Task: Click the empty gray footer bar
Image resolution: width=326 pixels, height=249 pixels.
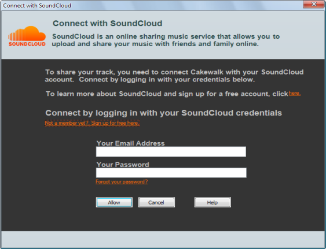Action: click(163, 239)
